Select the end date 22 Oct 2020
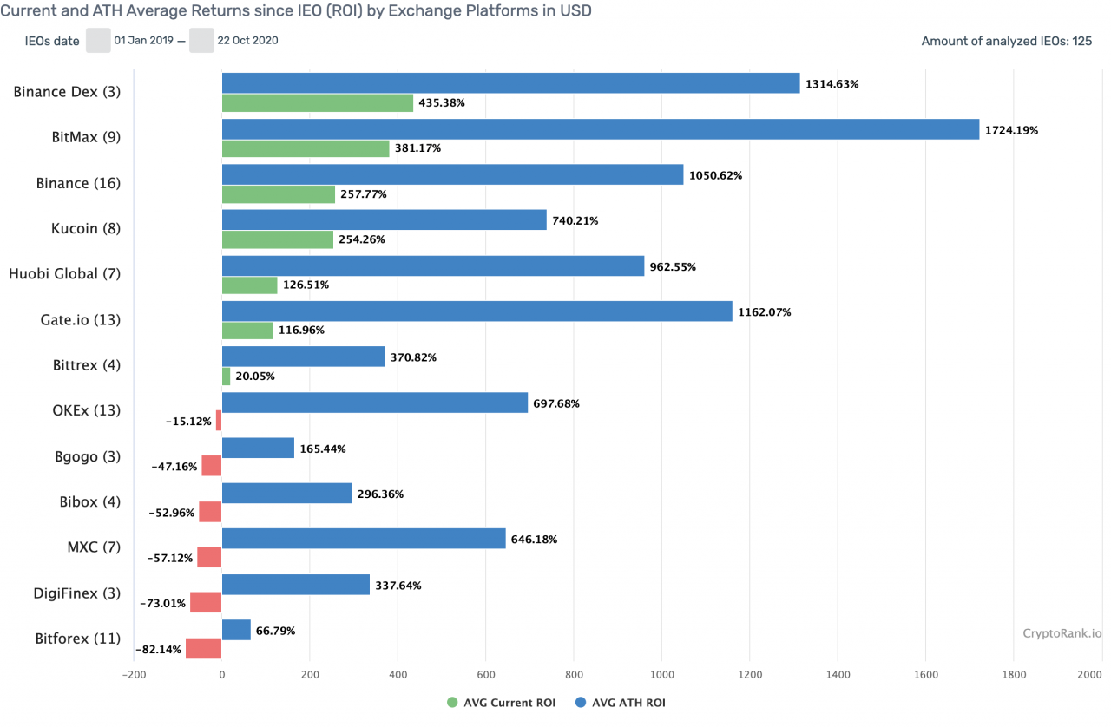 [248, 41]
